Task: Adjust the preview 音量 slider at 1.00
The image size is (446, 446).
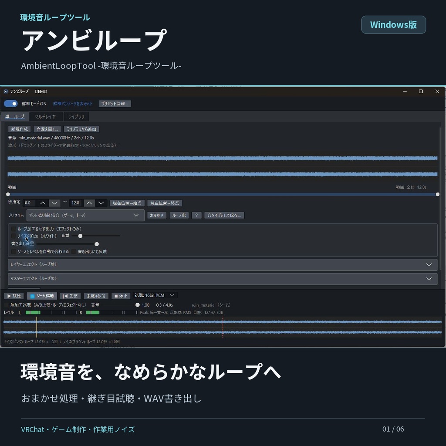Action: point(137,305)
